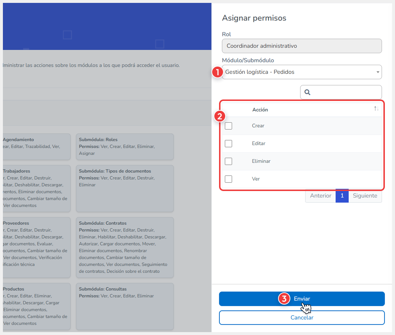This screenshot has height=335, width=395.
Task: Click the red step 2 badge
Action: pyautogui.click(x=219, y=116)
